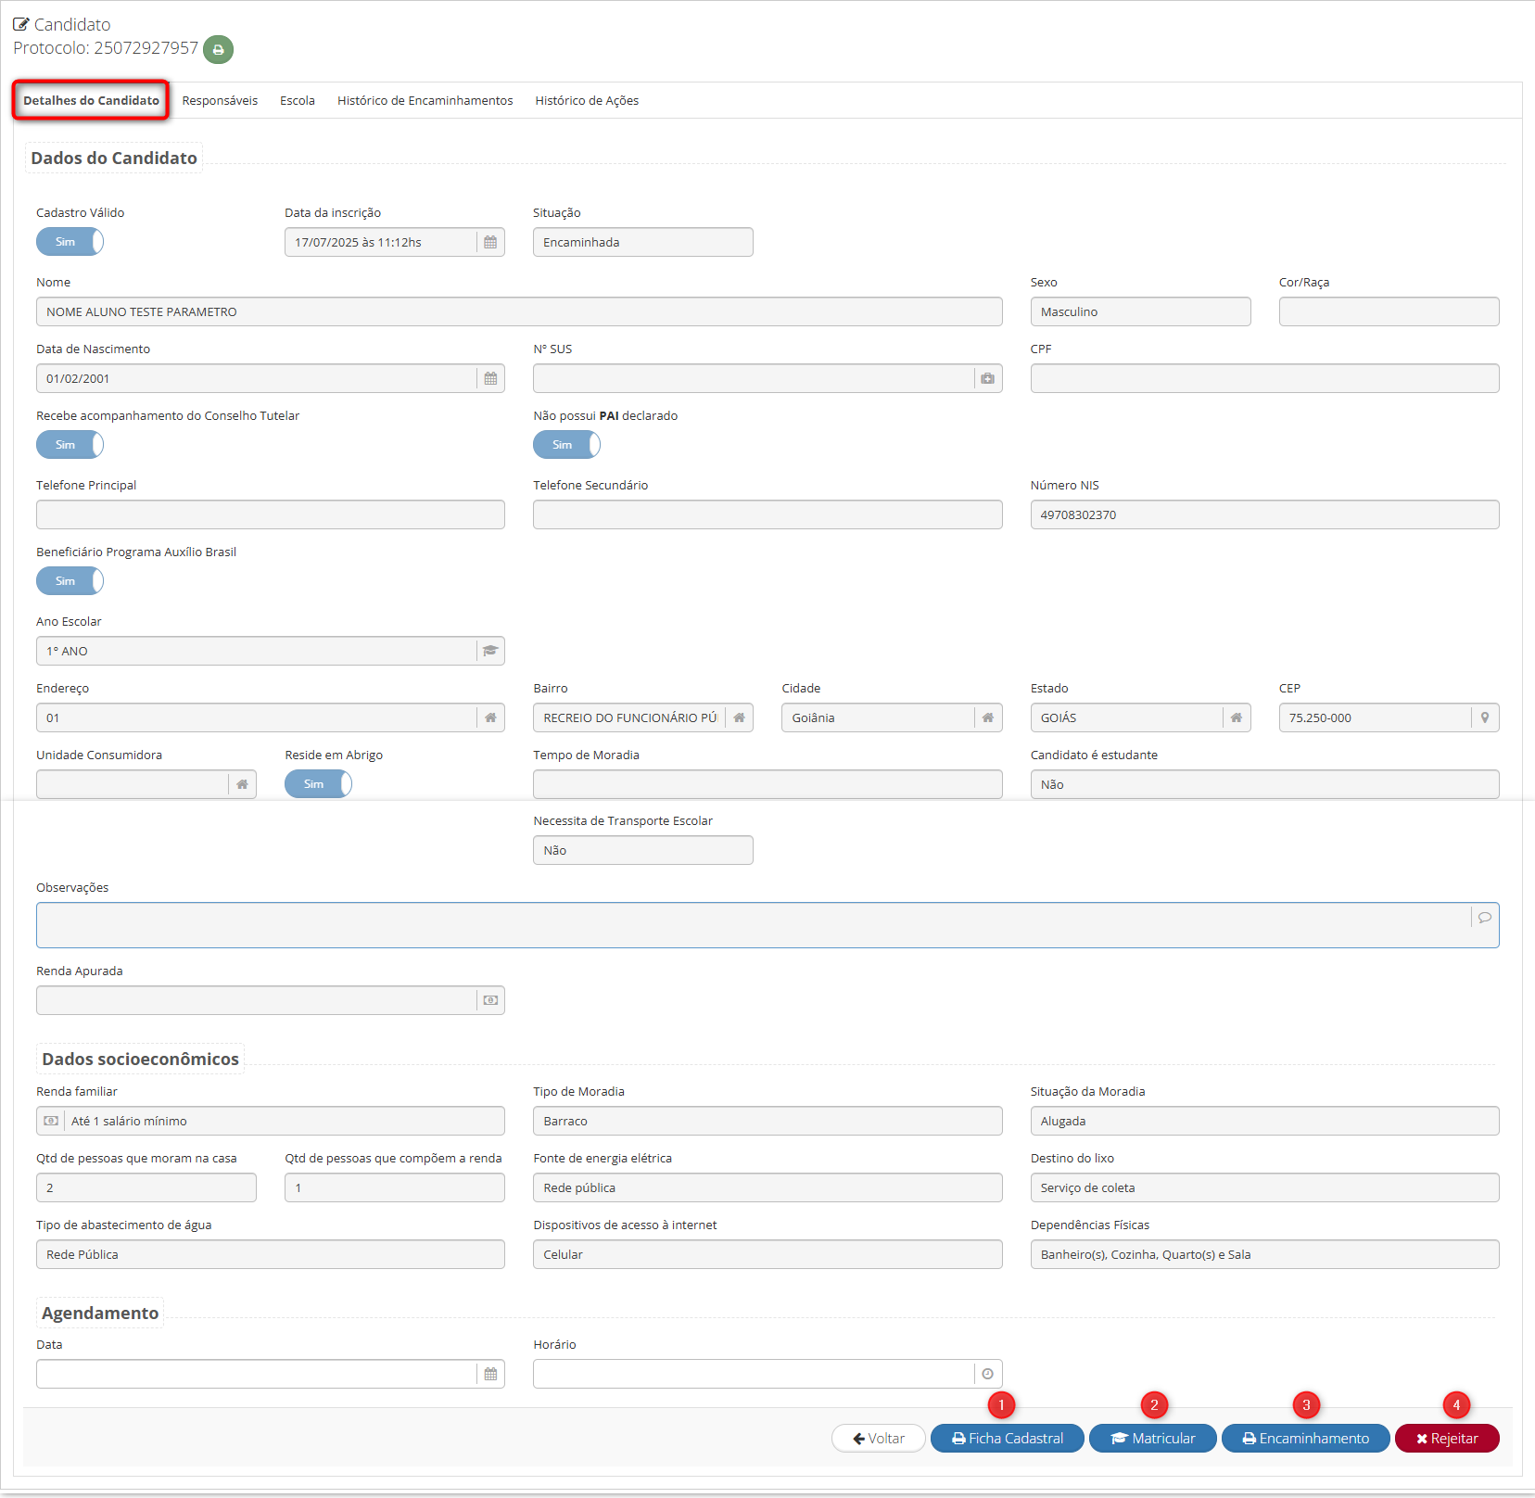This screenshot has width=1535, height=1498.
Task: Click calendar icon in Data de Nascimento
Action: tap(490, 379)
